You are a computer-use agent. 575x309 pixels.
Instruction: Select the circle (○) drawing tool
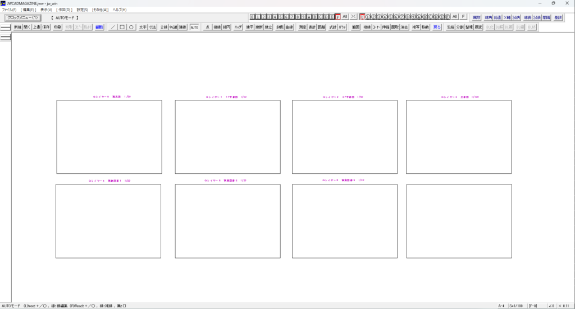[x=131, y=27]
